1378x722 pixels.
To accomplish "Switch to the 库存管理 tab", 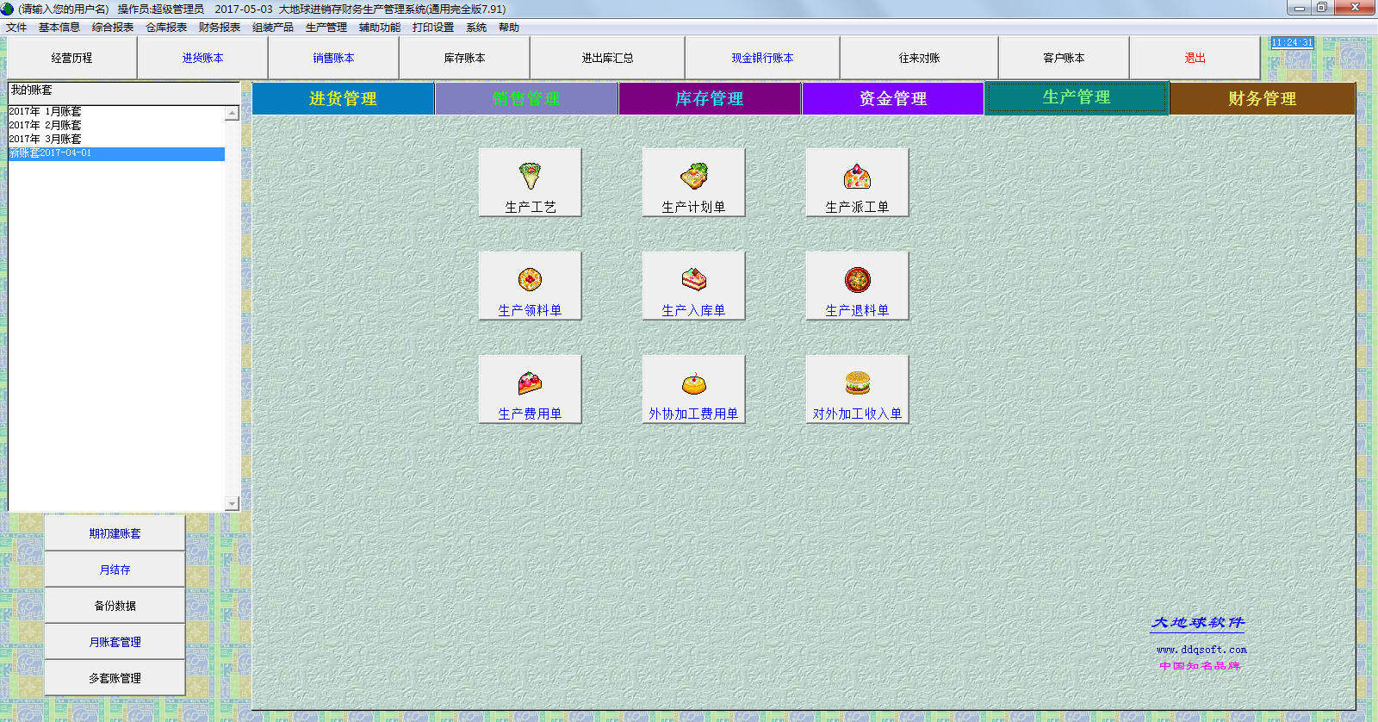I will (x=710, y=98).
